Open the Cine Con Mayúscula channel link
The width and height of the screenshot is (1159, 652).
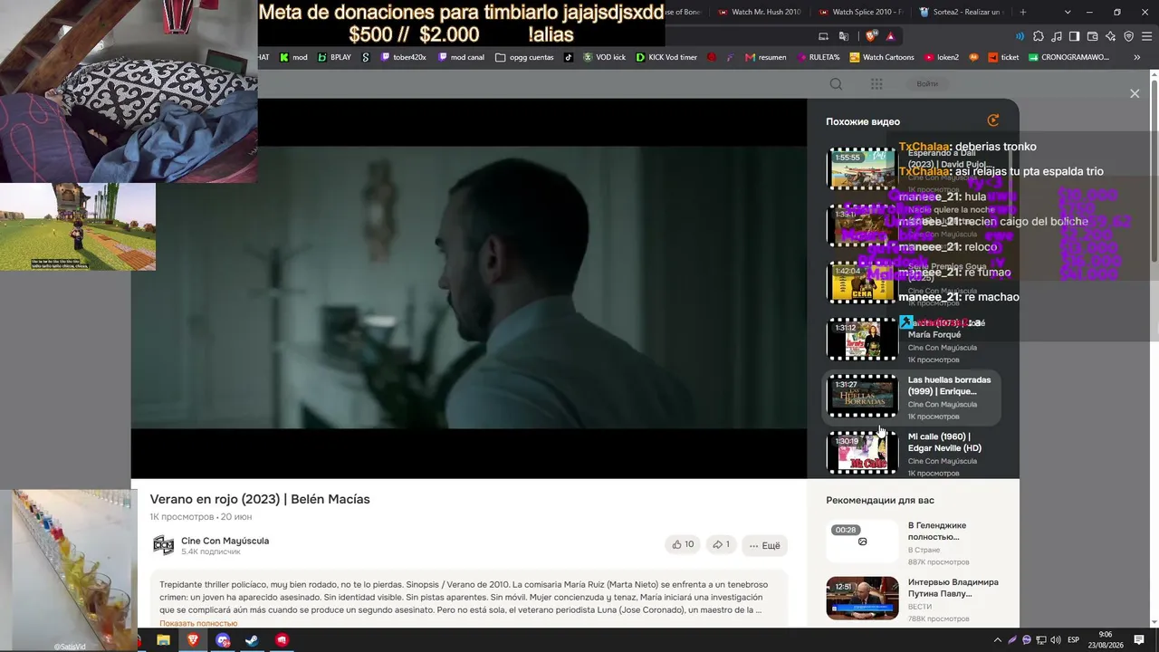click(x=225, y=541)
